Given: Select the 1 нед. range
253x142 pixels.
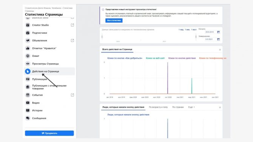Looking at the screenshot, I should pos(181,30).
